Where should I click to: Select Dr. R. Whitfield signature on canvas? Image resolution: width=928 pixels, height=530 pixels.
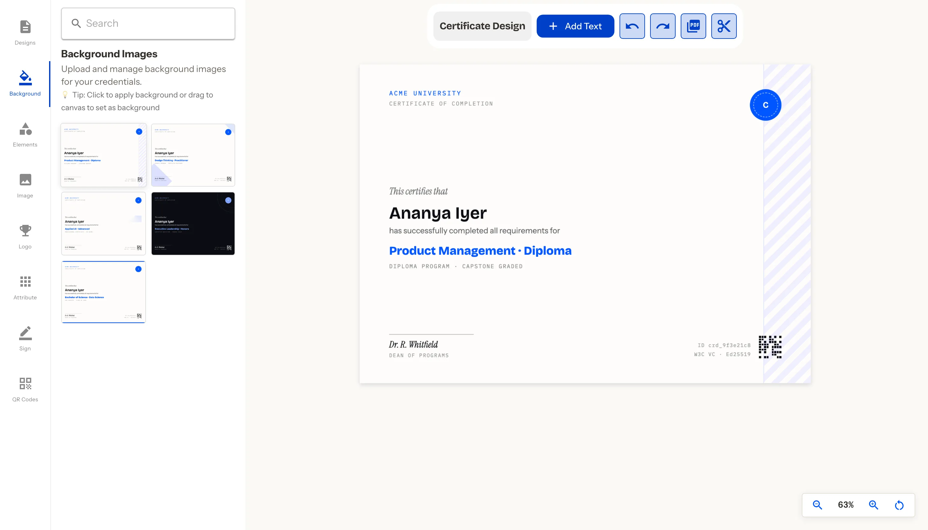(413, 344)
